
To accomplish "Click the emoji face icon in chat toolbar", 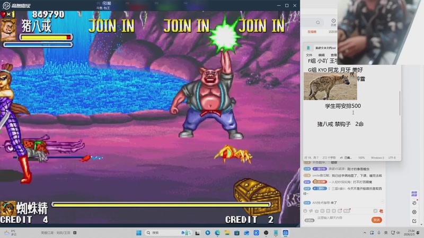I will (x=305, y=210).
